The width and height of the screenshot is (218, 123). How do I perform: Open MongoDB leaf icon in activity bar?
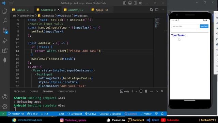5,60
